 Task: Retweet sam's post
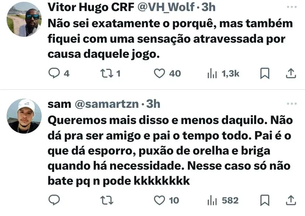coord(106,200)
